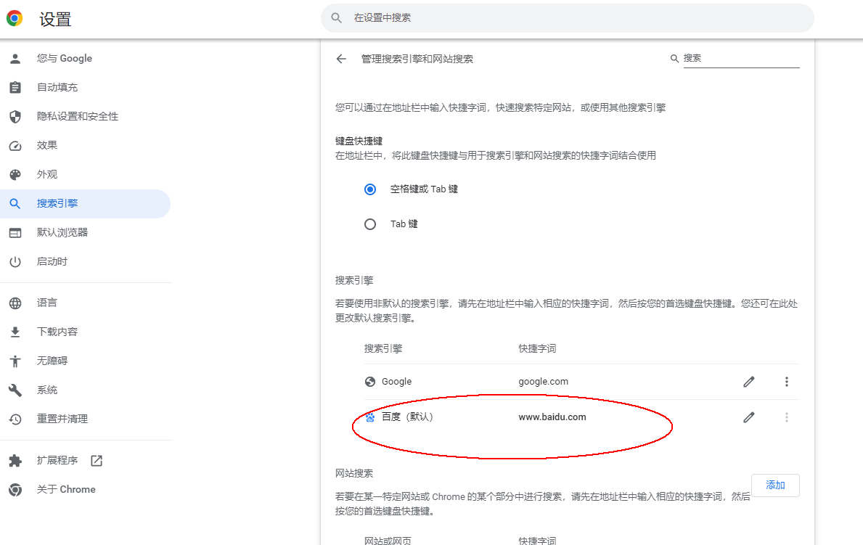The height and width of the screenshot is (545, 863).
Task: Click the 添加 button for site search
Action: click(775, 485)
